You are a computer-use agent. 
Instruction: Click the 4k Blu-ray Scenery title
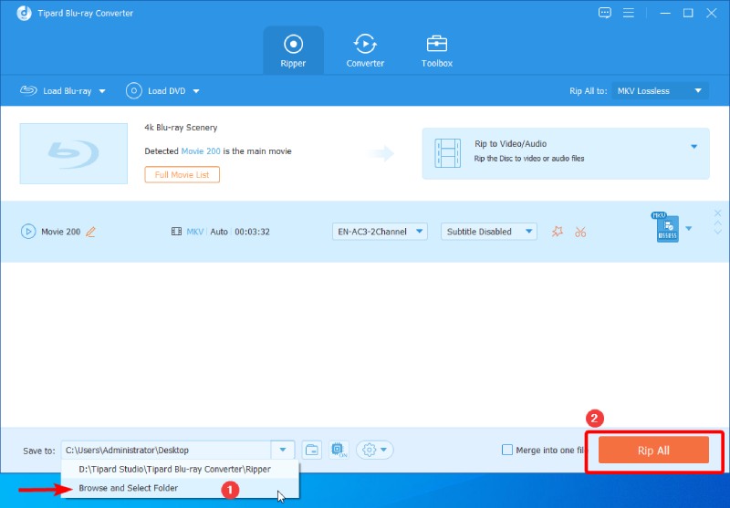point(181,127)
